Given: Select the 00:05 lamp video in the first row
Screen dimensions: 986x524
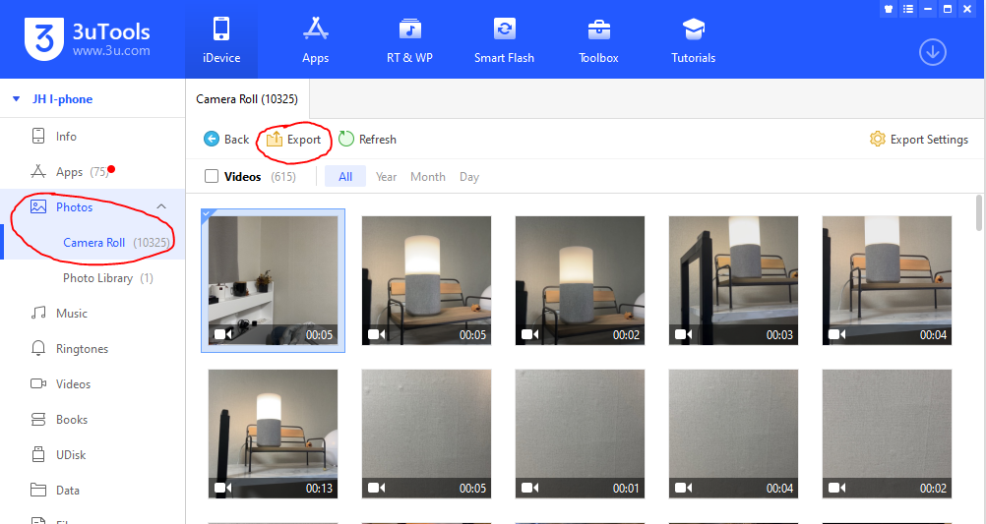Looking at the screenshot, I should [x=426, y=280].
